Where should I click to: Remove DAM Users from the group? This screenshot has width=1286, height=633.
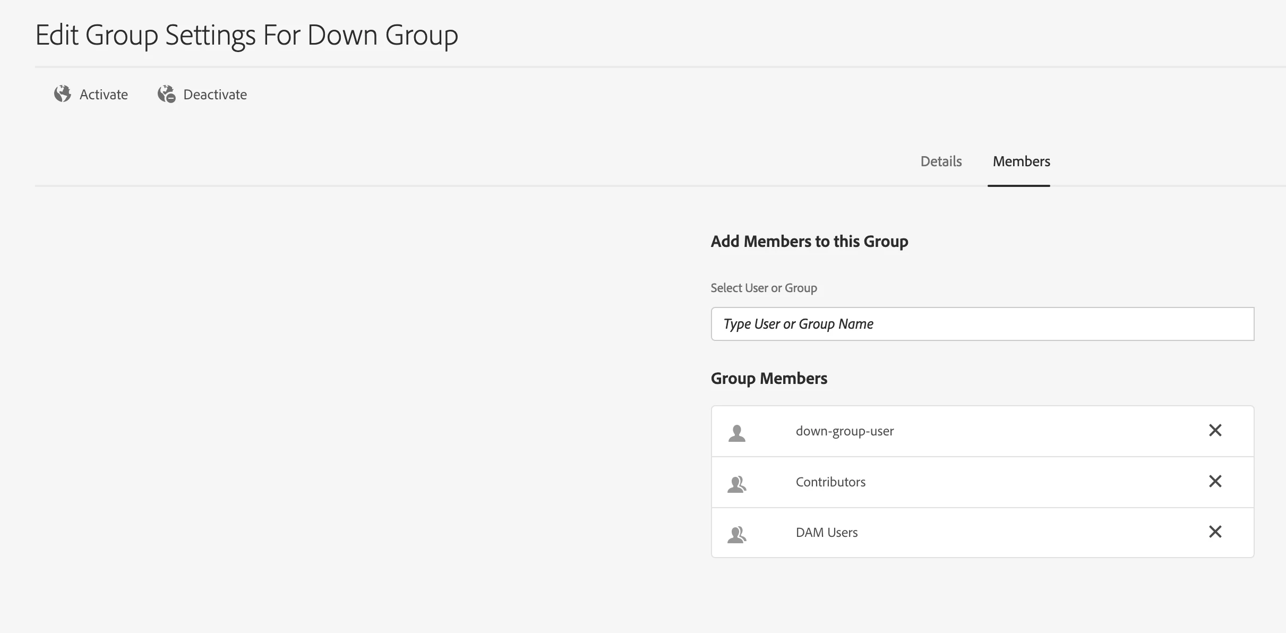pos(1215,532)
